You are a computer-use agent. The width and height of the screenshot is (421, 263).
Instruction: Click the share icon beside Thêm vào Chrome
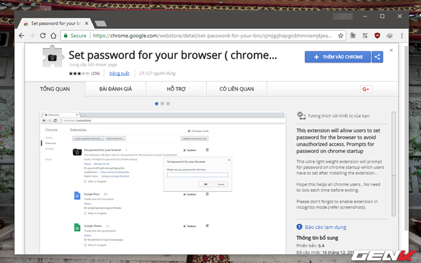pos(377,57)
